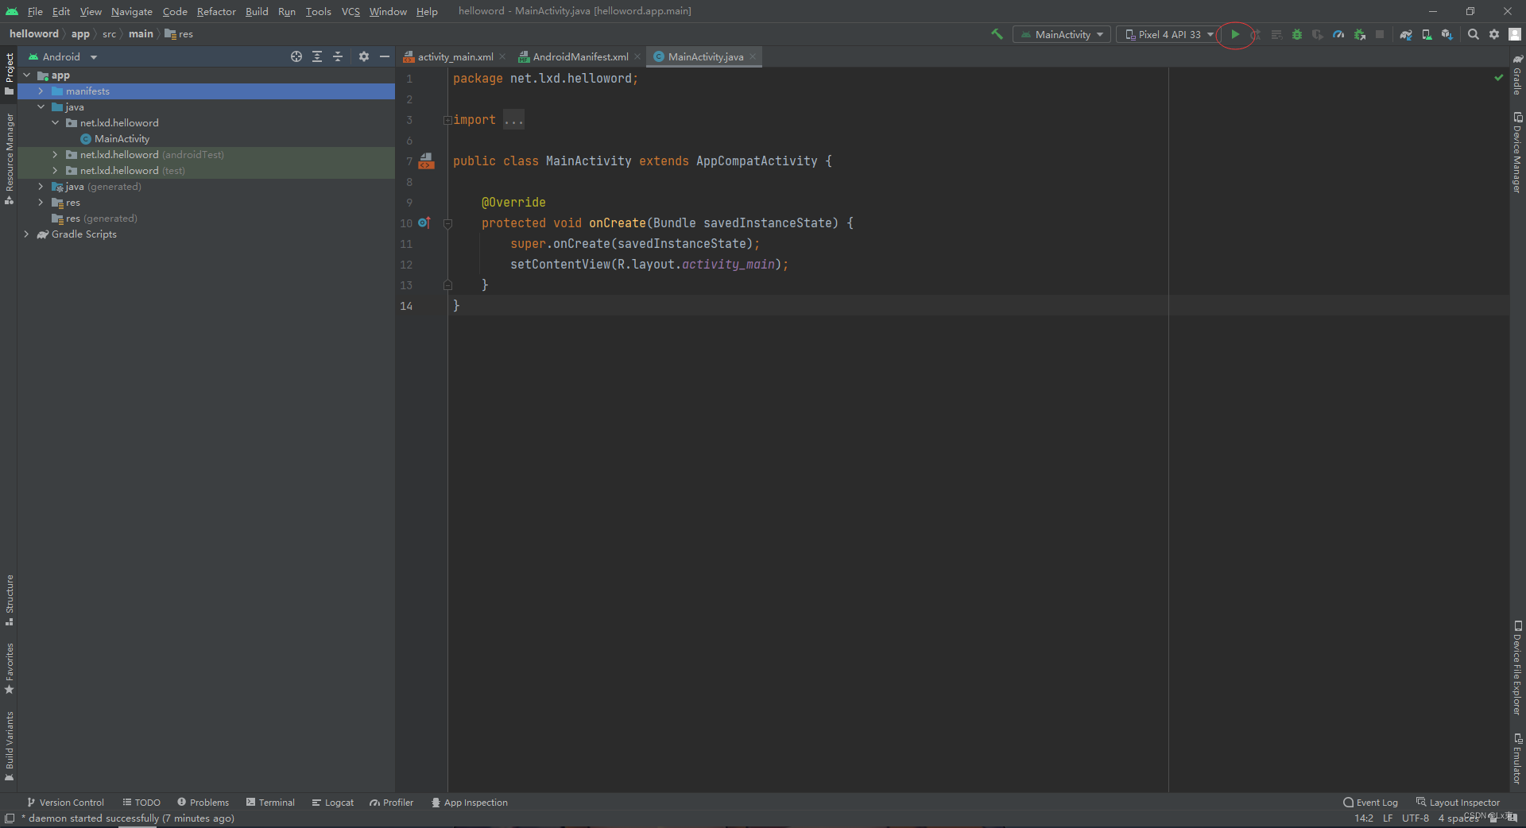Toggle Device File Explorer side tab

tap(1517, 667)
